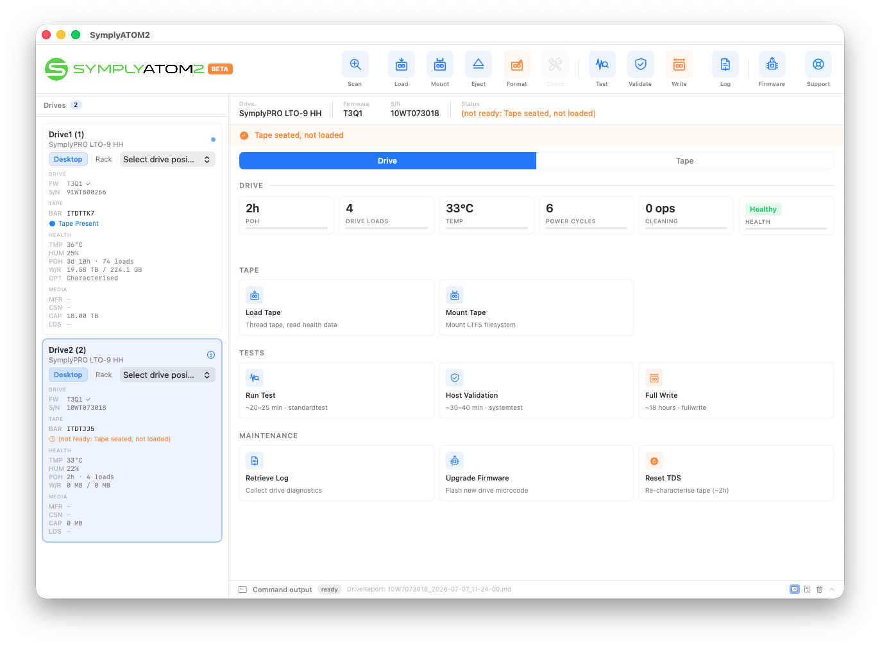This screenshot has height=646, width=880.
Task: Click the Full Write card icon
Action: (x=654, y=378)
